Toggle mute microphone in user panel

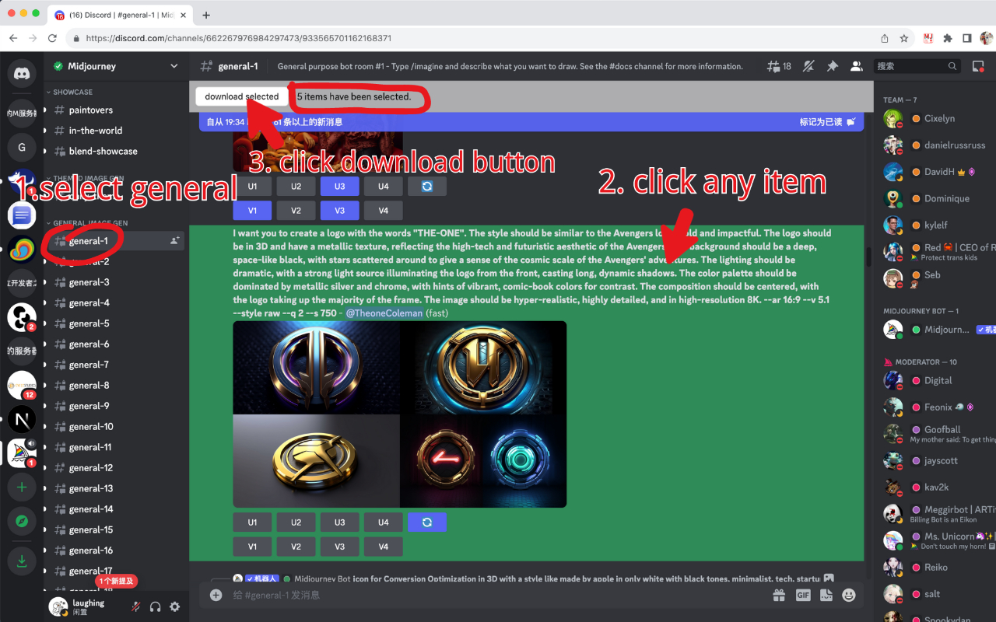pyautogui.click(x=135, y=606)
